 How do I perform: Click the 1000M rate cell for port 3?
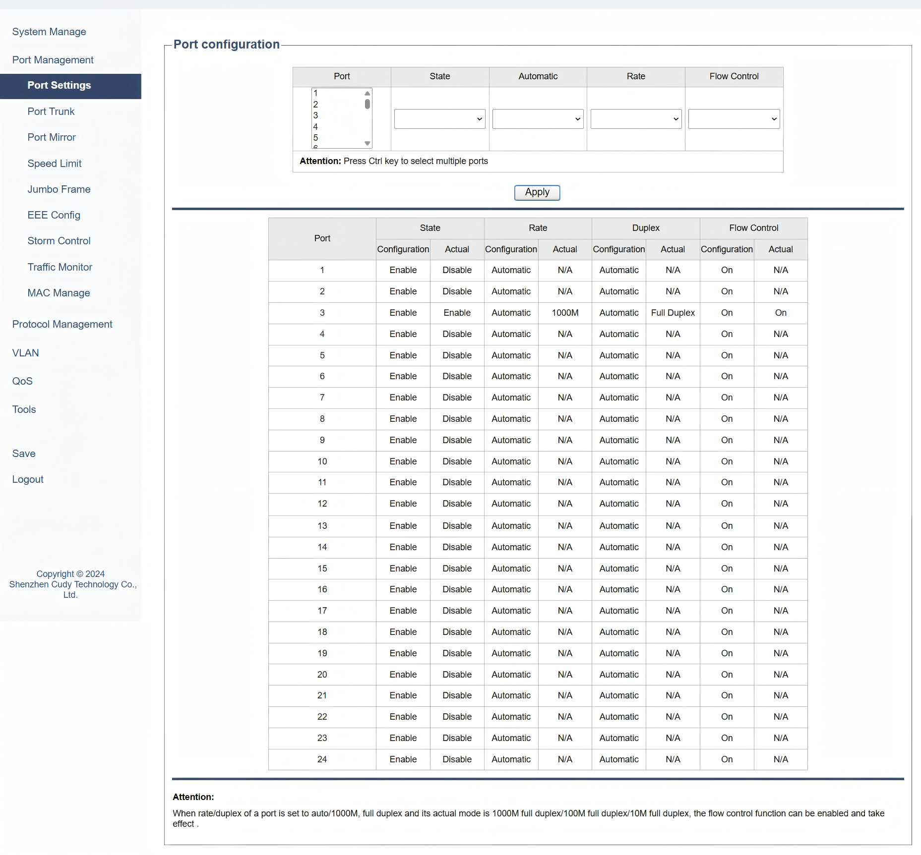(565, 313)
